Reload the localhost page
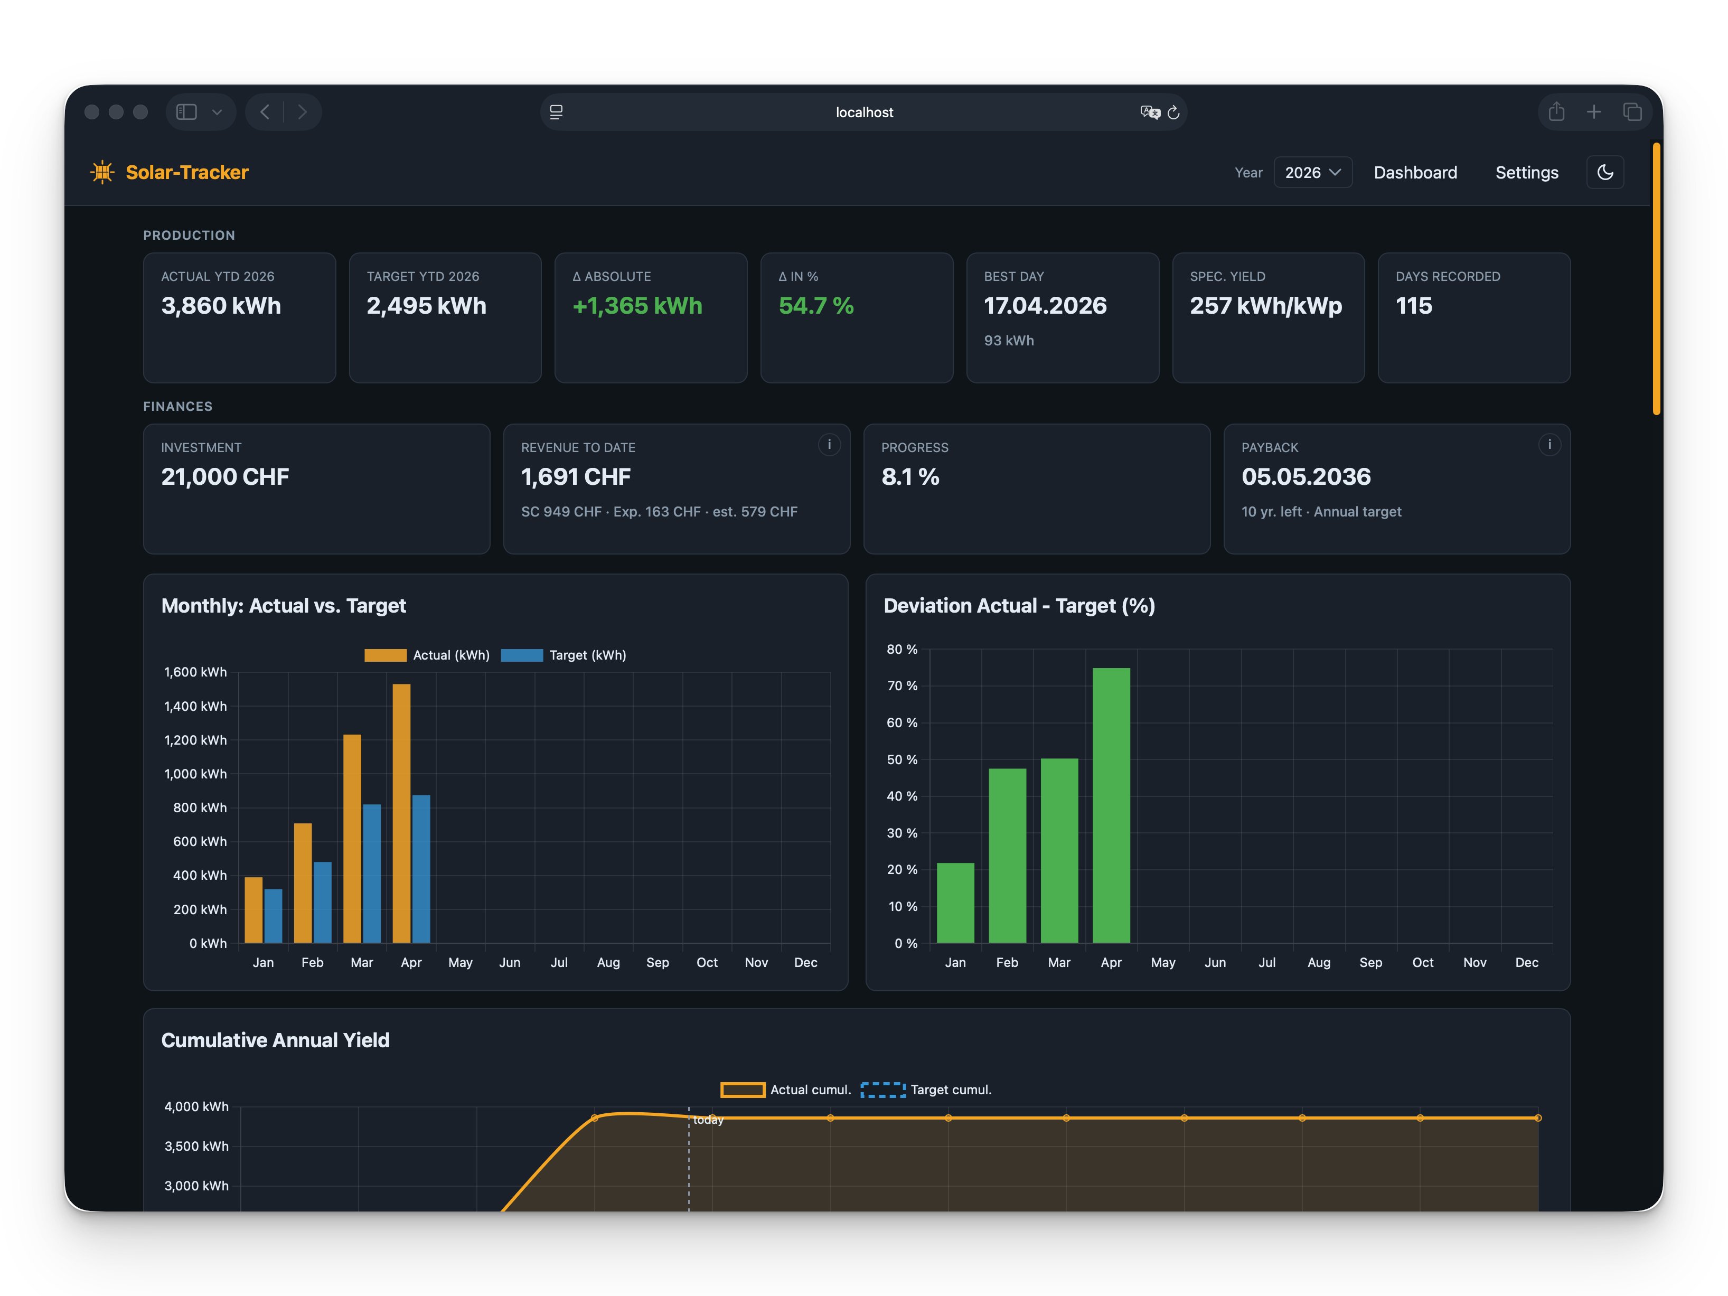 [1173, 112]
